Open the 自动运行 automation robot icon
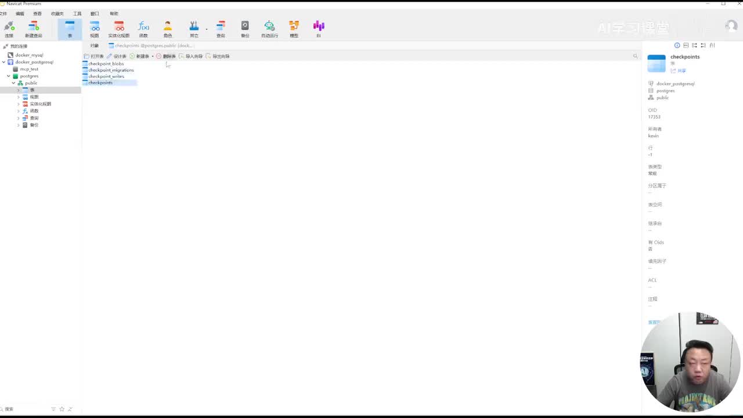Image resolution: width=743 pixels, height=418 pixels. (x=269, y=29)
